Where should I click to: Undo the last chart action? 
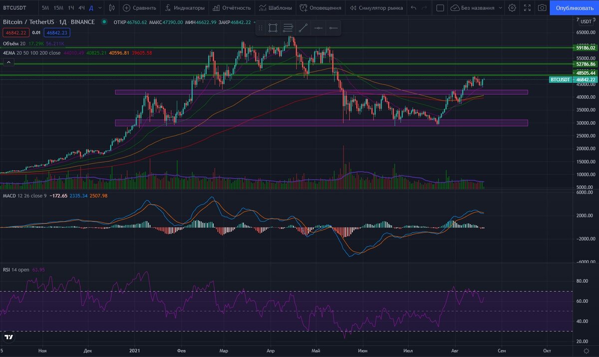(x=413, y=8)
